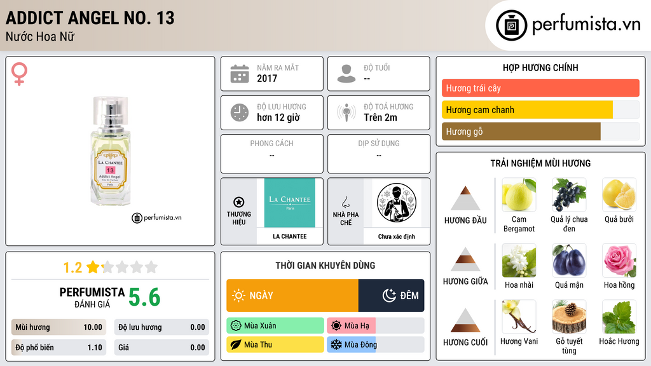Screen dimensions: 651x366
Task: Click the ADDICT ANGEL NO. 13 title
Action: pyautogui.click(x=90, y=18)
